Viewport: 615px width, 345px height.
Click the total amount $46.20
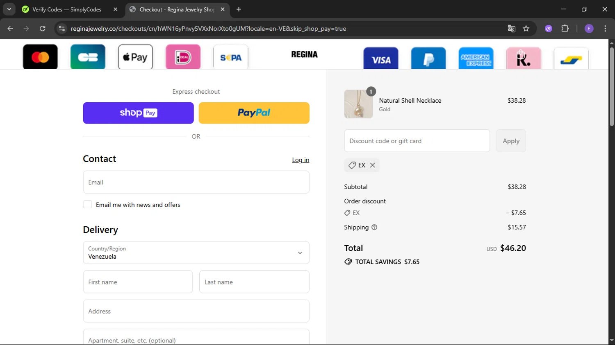tap(513, 248)
